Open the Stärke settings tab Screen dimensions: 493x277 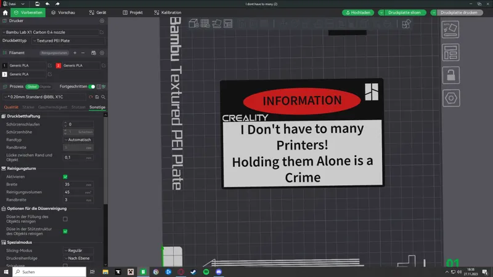pyautogui.click(x=28, y=107)
